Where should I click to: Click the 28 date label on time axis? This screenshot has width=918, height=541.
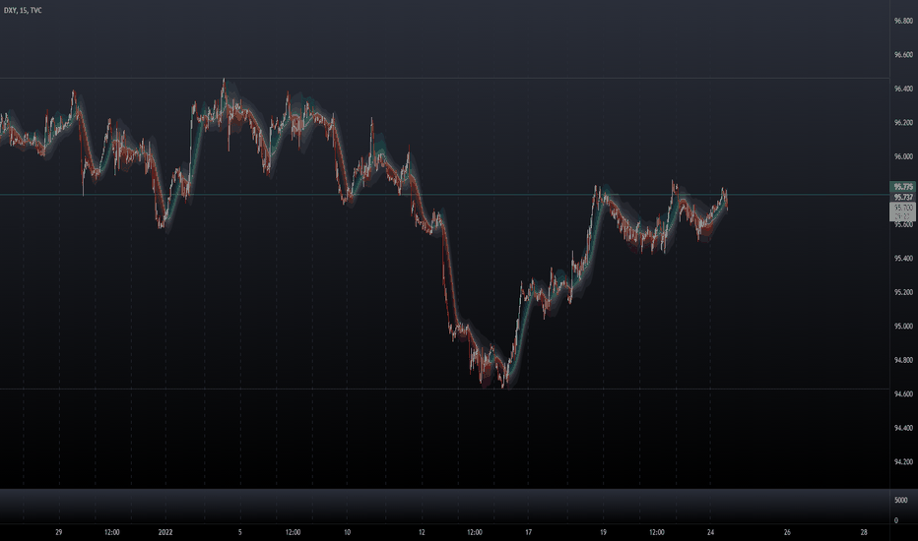[864, 532]
